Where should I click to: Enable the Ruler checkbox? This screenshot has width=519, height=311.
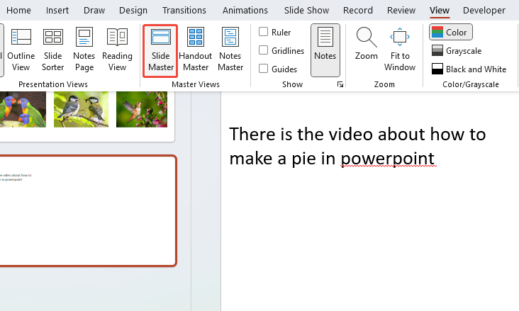click(x=264, y=32)
